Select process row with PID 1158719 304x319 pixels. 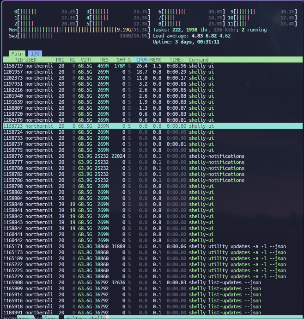pos(153,66)
